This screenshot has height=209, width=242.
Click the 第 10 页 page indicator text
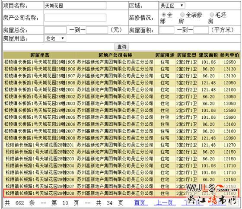65,203
